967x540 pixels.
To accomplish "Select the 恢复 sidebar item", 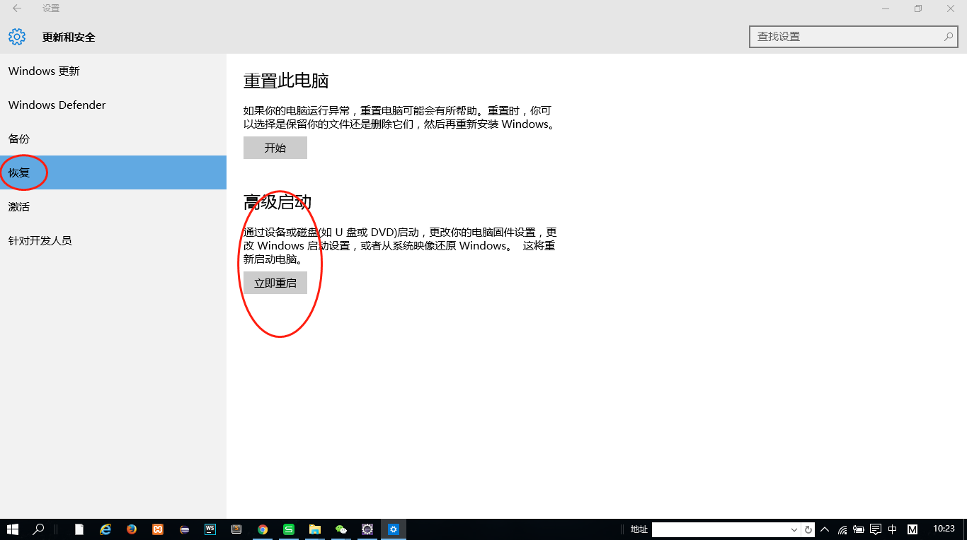I will tap(113, 172).
